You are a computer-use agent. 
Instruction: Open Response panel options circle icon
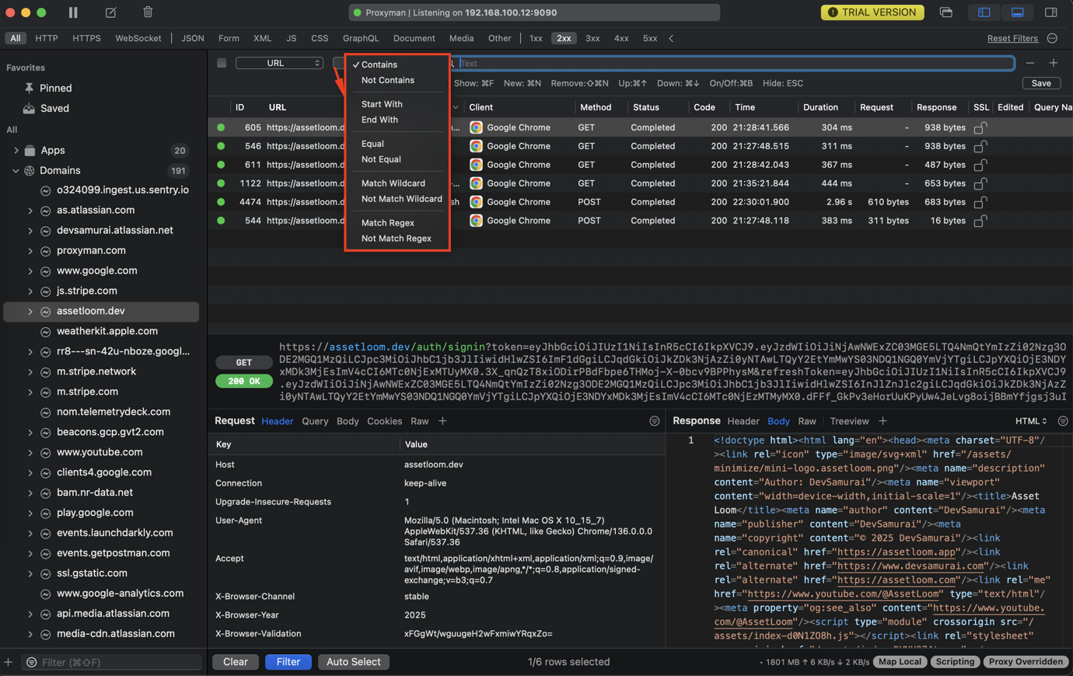point(1063,421)
